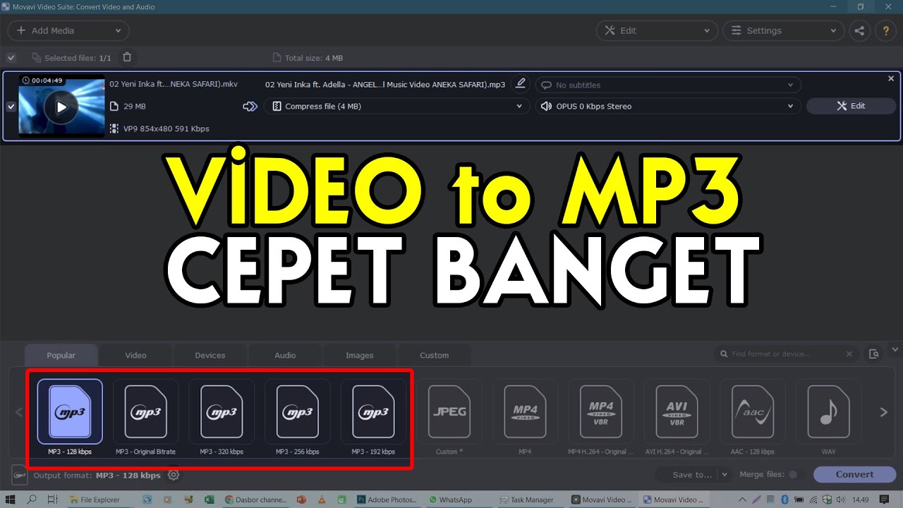Switch to the Images tab
903x508 pixels.
pos(360,355)
